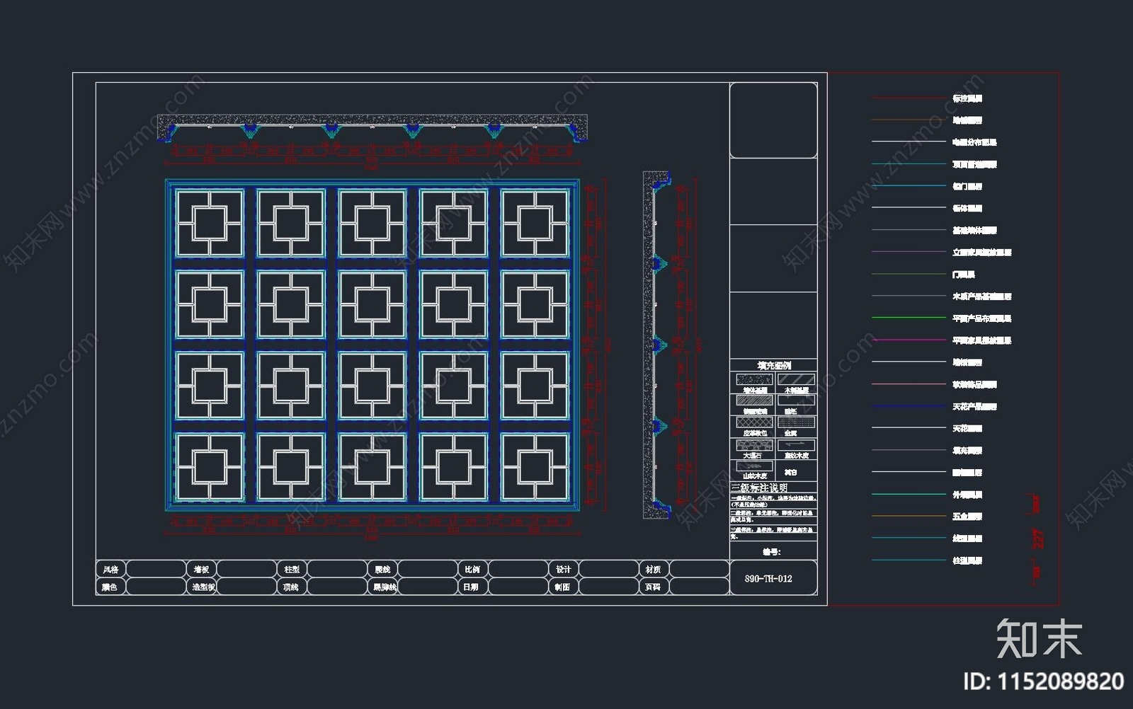Select the 山纹木皮 wood grain sample

[753, 466]
